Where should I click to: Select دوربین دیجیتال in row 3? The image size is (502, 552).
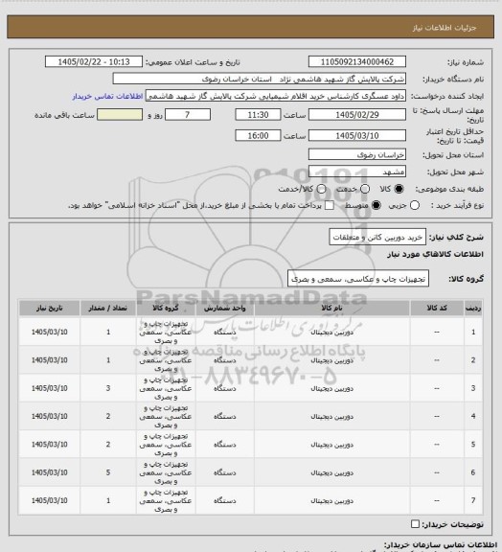tap(332, 388)
